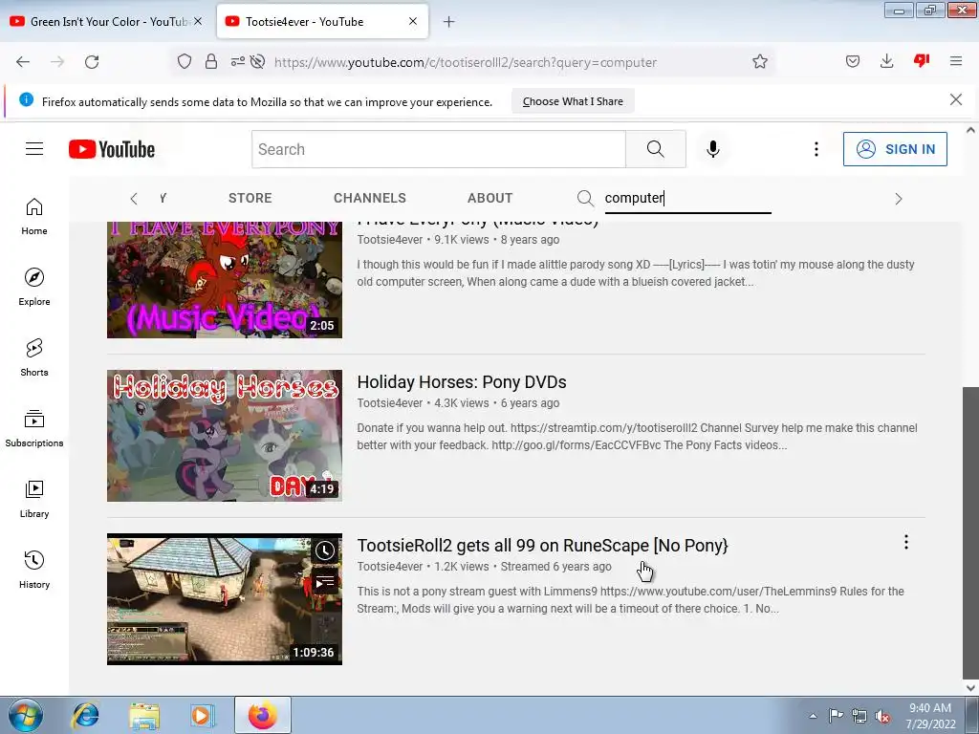Image resolution: width=979 pixels, height=734 pixels.
Task: Click Add to queue icon on RuneScape thumbnail
Action: 325,582
